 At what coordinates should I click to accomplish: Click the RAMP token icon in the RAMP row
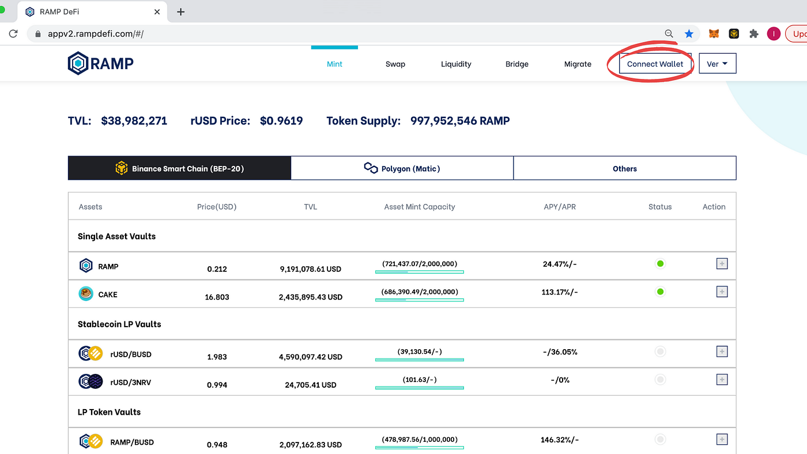click(86, 266)
